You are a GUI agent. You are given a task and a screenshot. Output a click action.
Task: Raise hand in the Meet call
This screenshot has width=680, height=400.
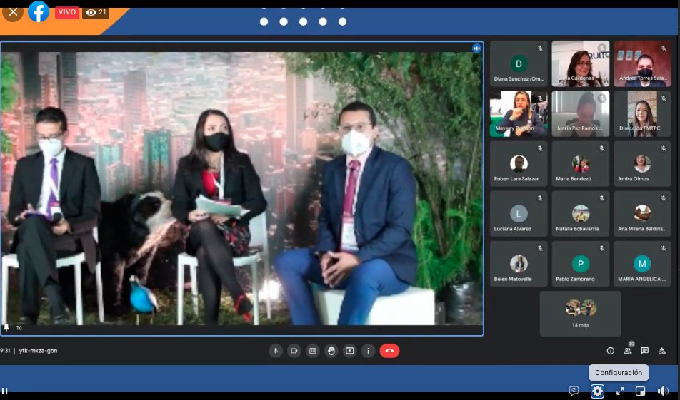coord(331,351)
